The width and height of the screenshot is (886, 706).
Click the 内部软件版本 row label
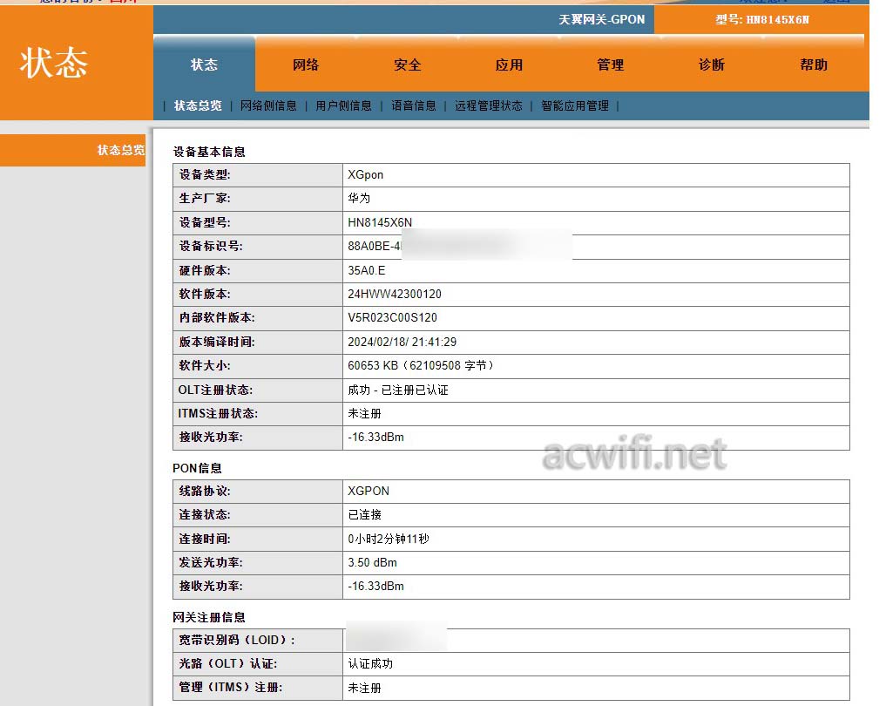[x=217, y=317]
